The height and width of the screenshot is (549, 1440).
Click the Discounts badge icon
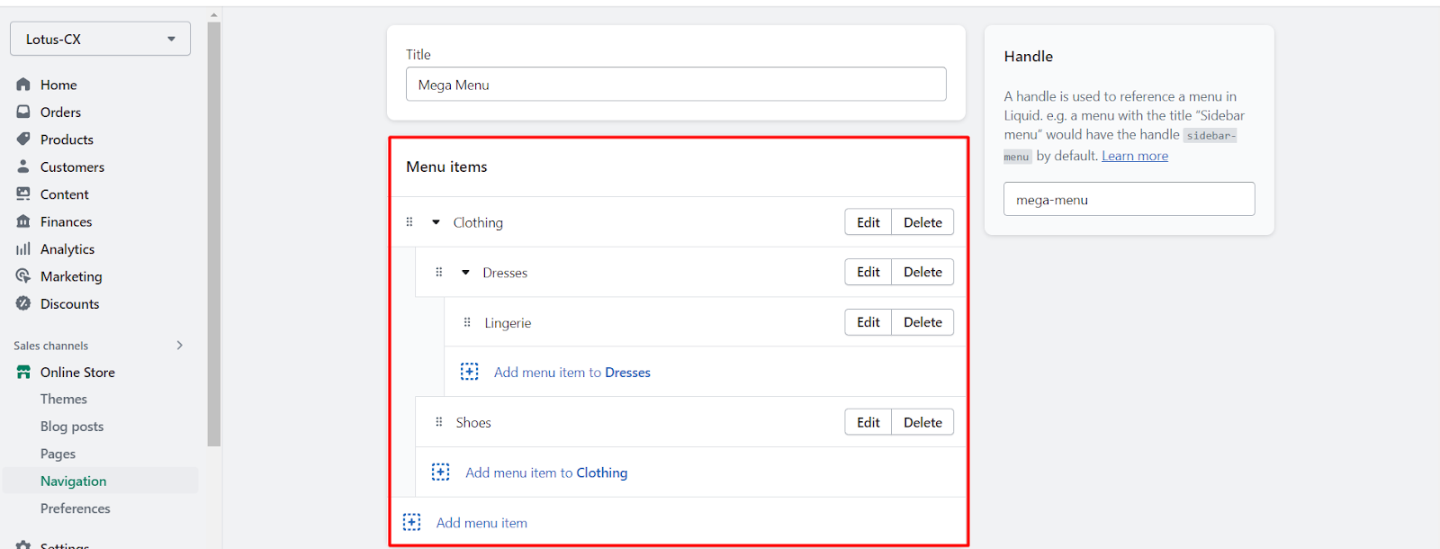[23, 304]
